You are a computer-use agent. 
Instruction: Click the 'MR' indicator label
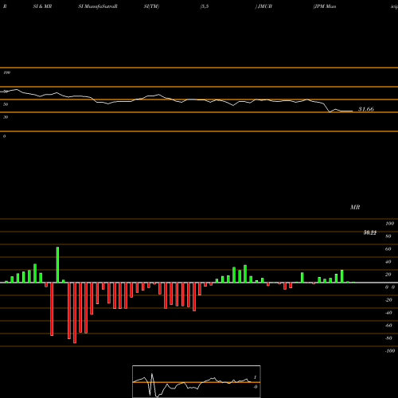(355, 207)
